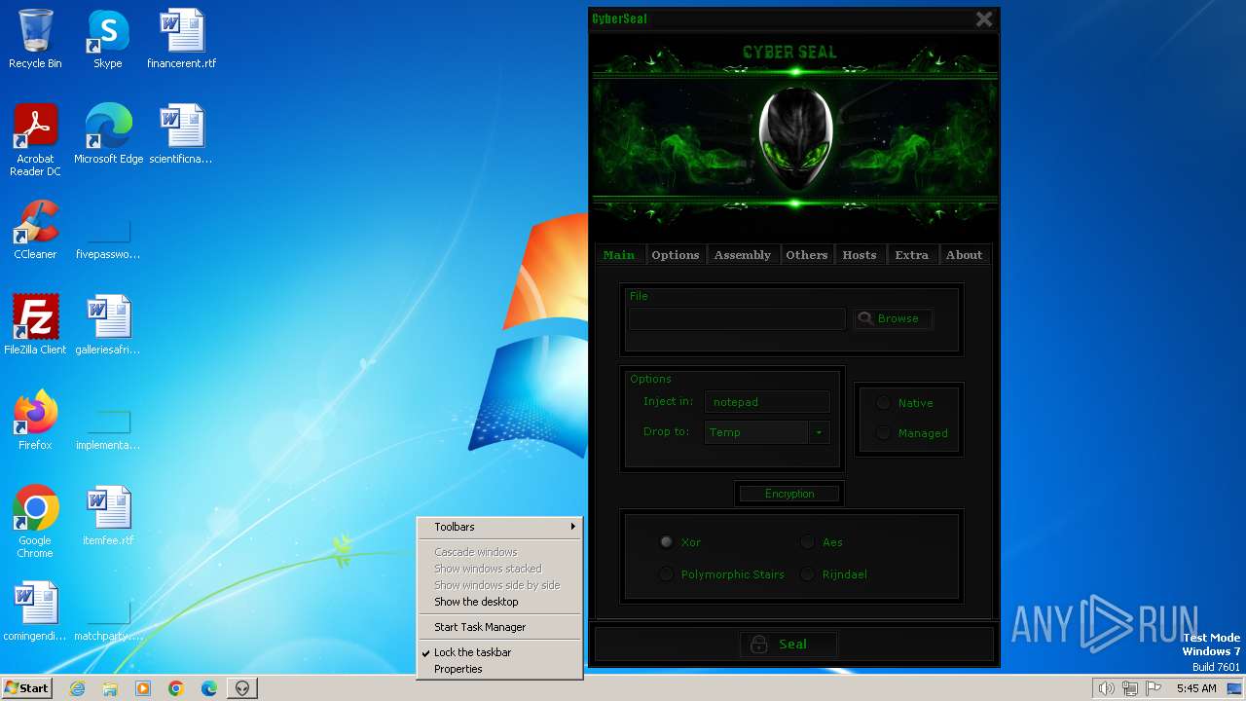Launch Firefox from the desktop
This screenshot has height=701, width=1246.
click(35, 421)
